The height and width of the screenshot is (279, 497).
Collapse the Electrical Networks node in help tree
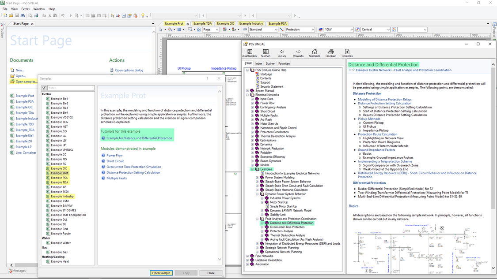tap(247, 95)
